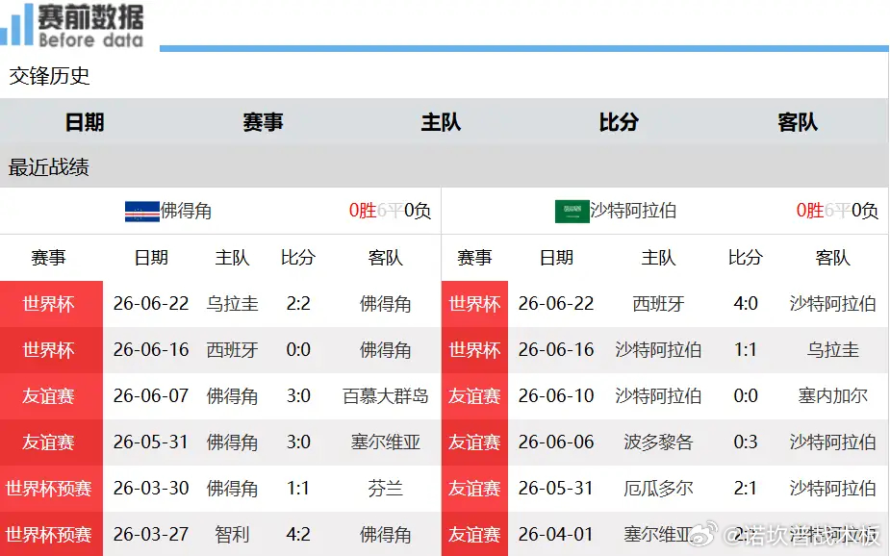The image size is (890, 556).
Task: Click 世界杯 tag in 西班牙 4:0 沙特阿拉伯 row
Action: click(x=474, y=304)
